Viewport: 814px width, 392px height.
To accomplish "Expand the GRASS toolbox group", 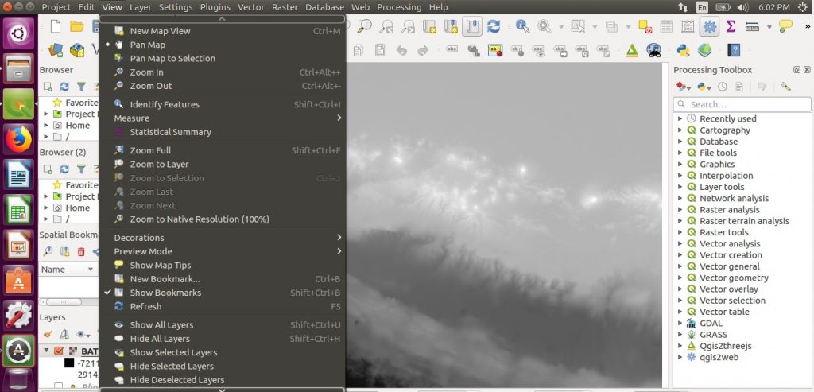I will (680, 335).
